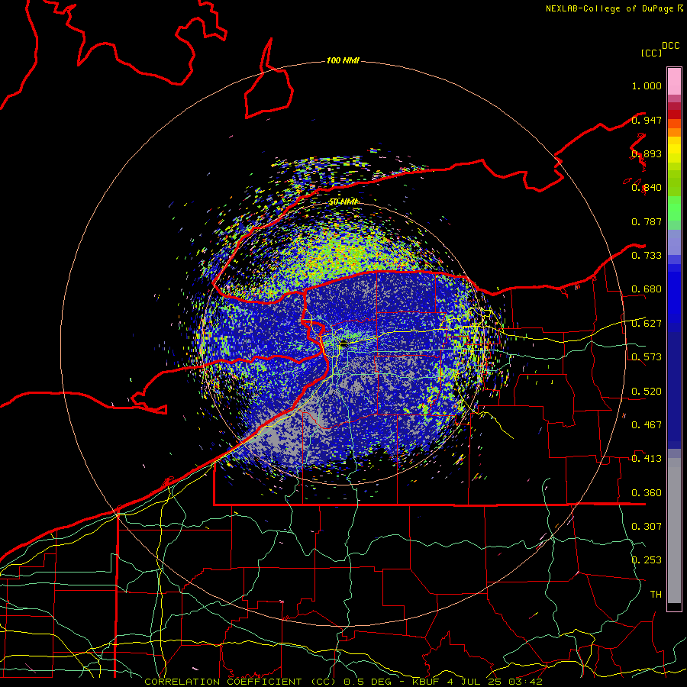687x687 pixels.
Task: Select the 0.787 scale value
Action: [x=647, y=221]
